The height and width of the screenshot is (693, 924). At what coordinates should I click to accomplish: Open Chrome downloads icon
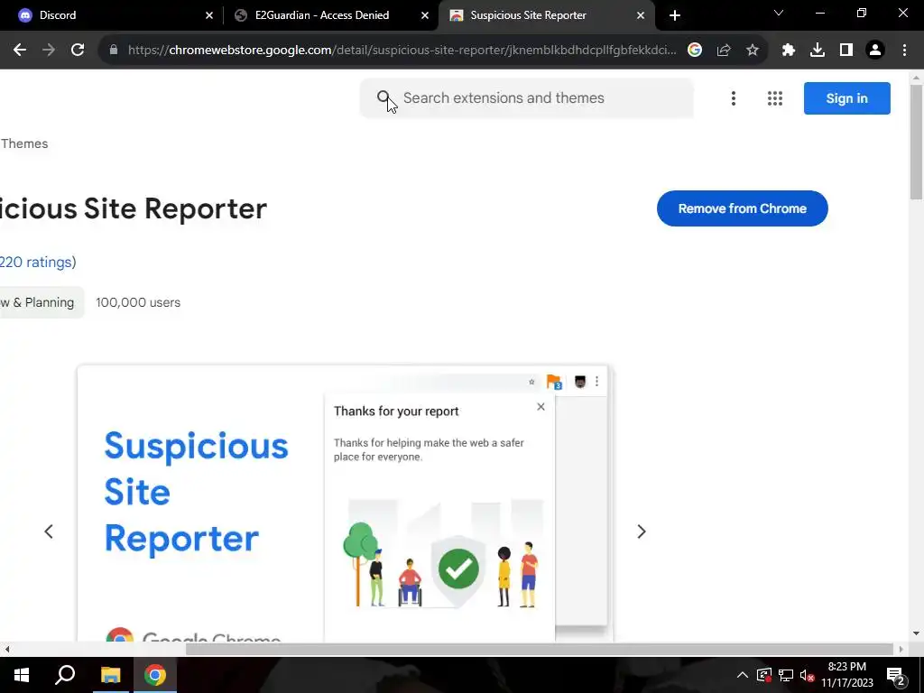pos(818,51)
